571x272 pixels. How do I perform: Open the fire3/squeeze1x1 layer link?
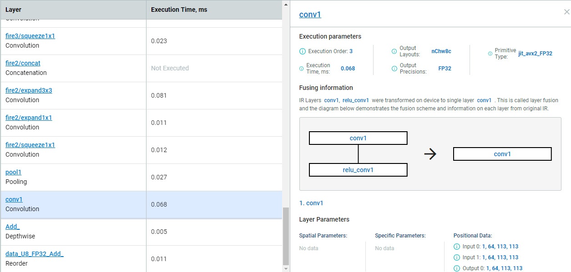(30, 36)
